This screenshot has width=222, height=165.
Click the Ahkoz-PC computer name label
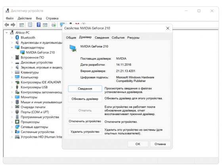tap(22, 32)
